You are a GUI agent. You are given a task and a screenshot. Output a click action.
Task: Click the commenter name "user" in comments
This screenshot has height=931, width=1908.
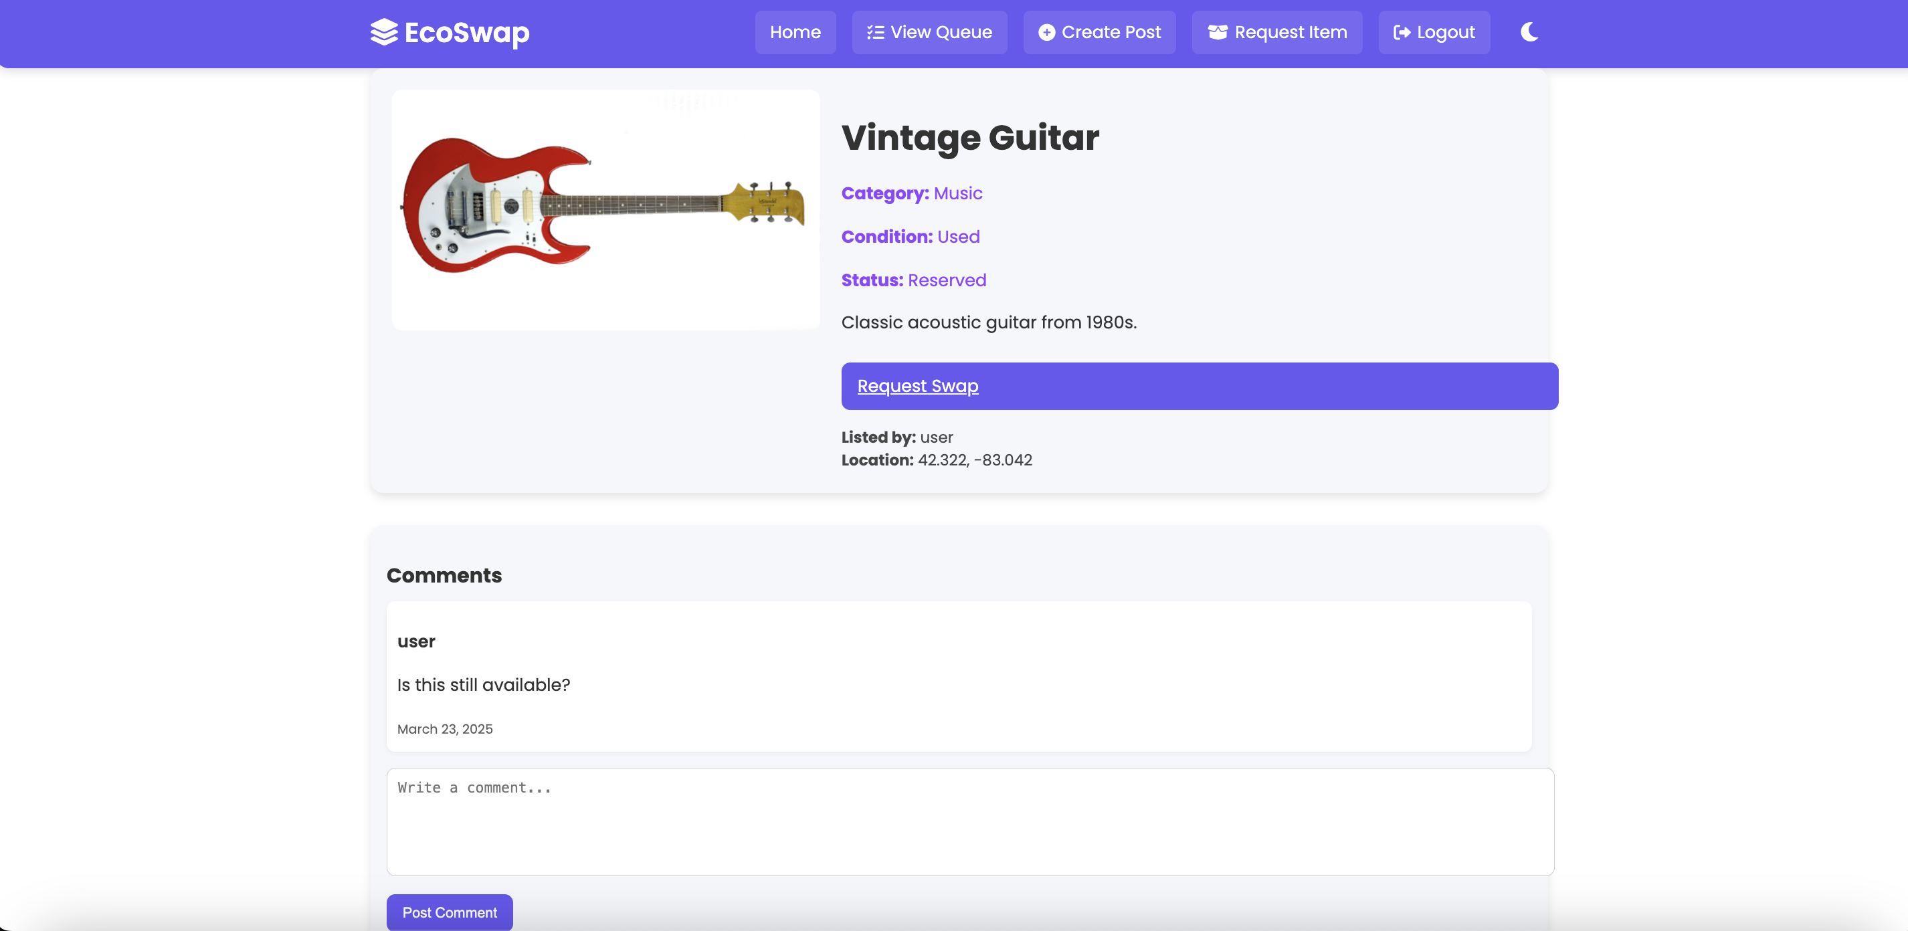(x=415, y=641)
